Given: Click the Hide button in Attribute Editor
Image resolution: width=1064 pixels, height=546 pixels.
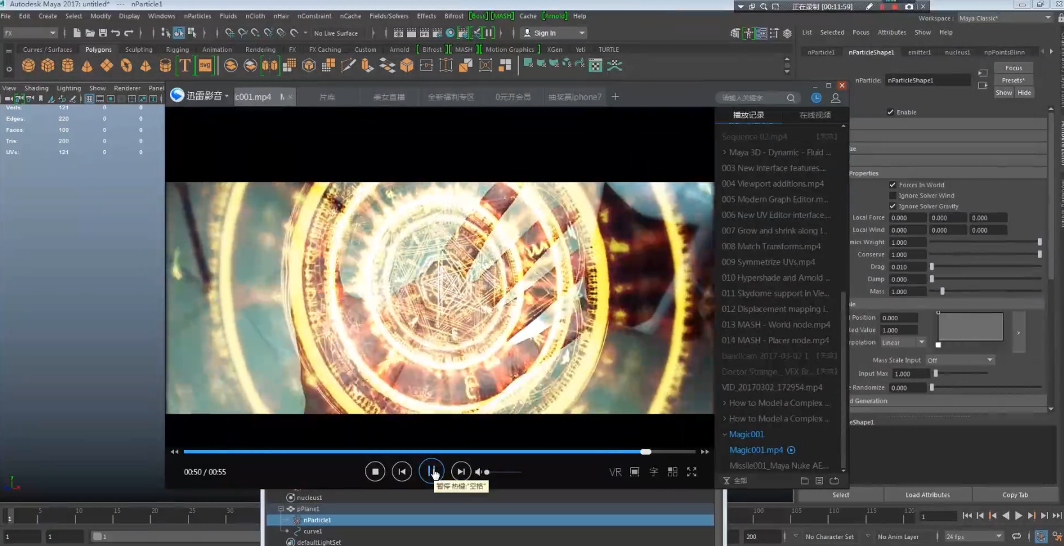Looking at the screenshot, I should click(1024, 93).
